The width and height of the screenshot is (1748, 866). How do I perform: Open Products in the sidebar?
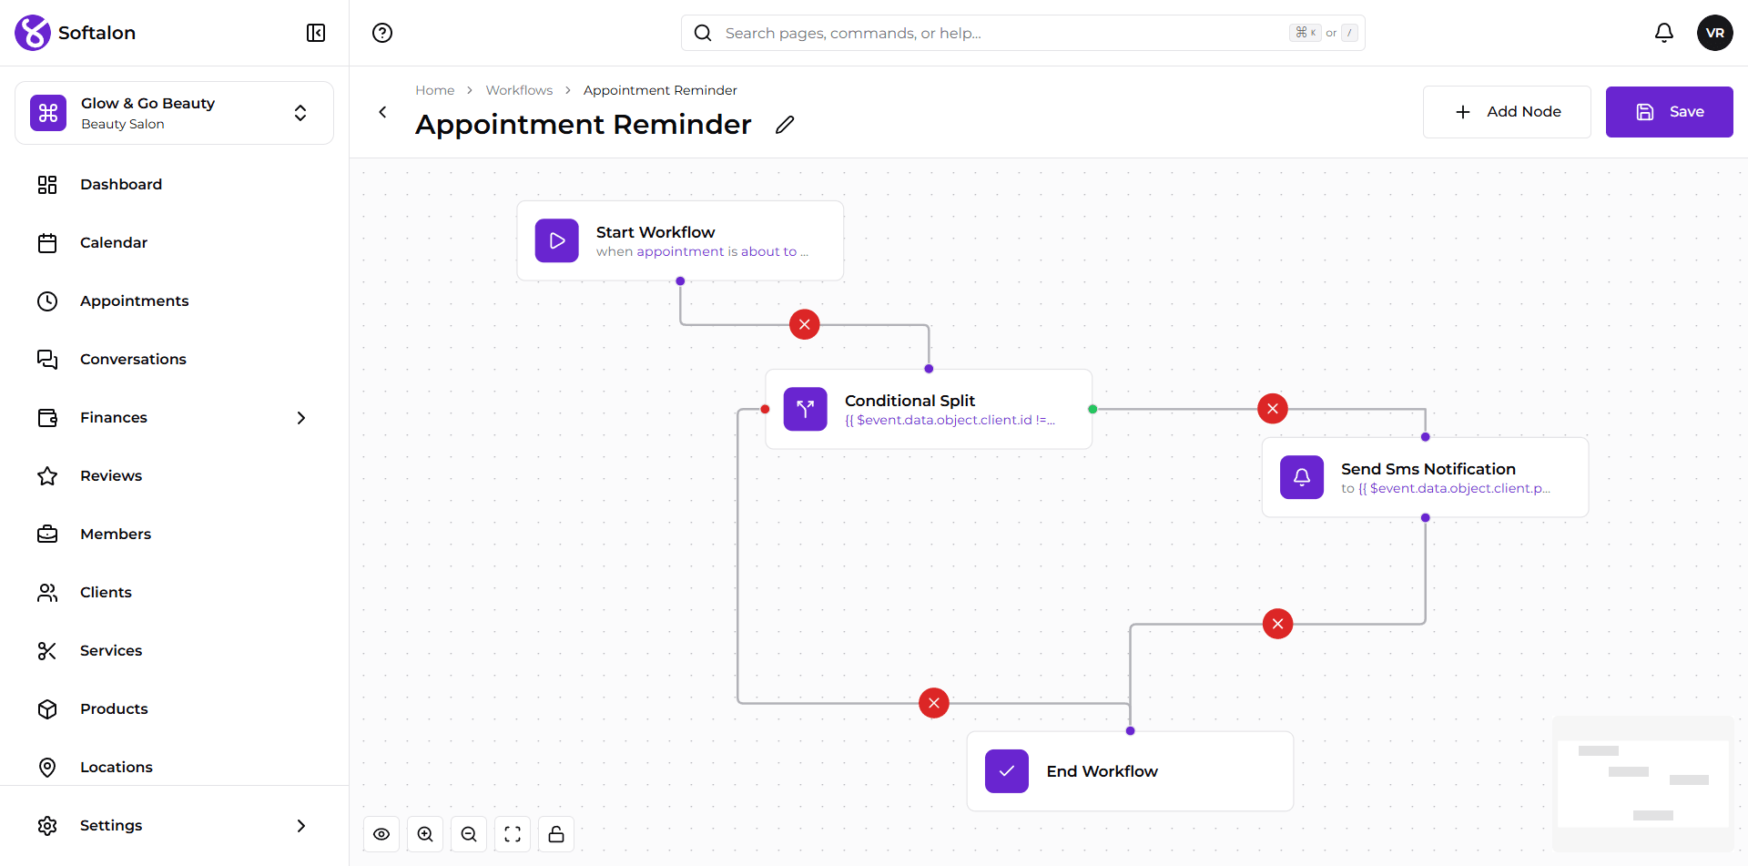(174, 709)
